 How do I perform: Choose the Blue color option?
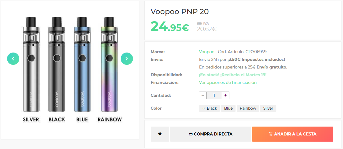click(x=228, y=108)
